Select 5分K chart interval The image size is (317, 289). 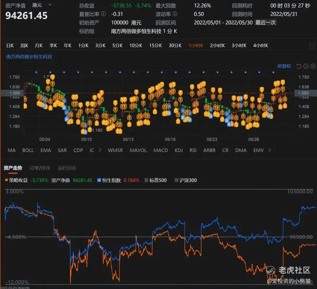pyautogui.click(x=117, y=45)
